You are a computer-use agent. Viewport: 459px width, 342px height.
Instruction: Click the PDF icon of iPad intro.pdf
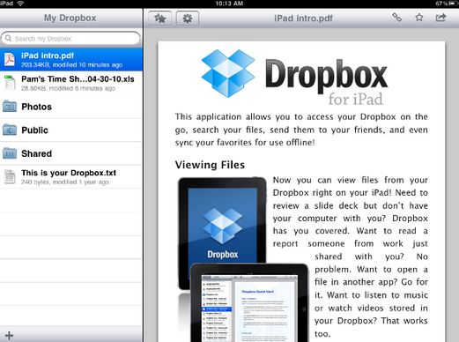[x=10, y=60]
